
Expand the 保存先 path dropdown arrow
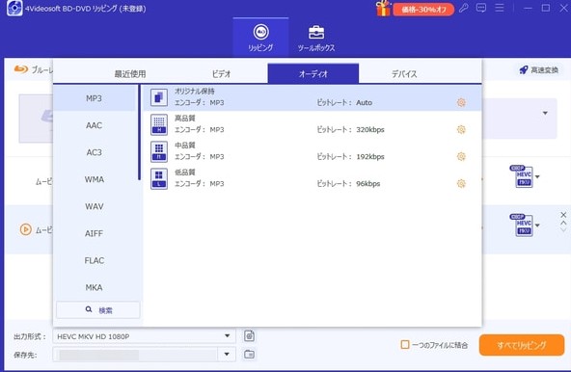pyautogui.click(x=227, y=354)
